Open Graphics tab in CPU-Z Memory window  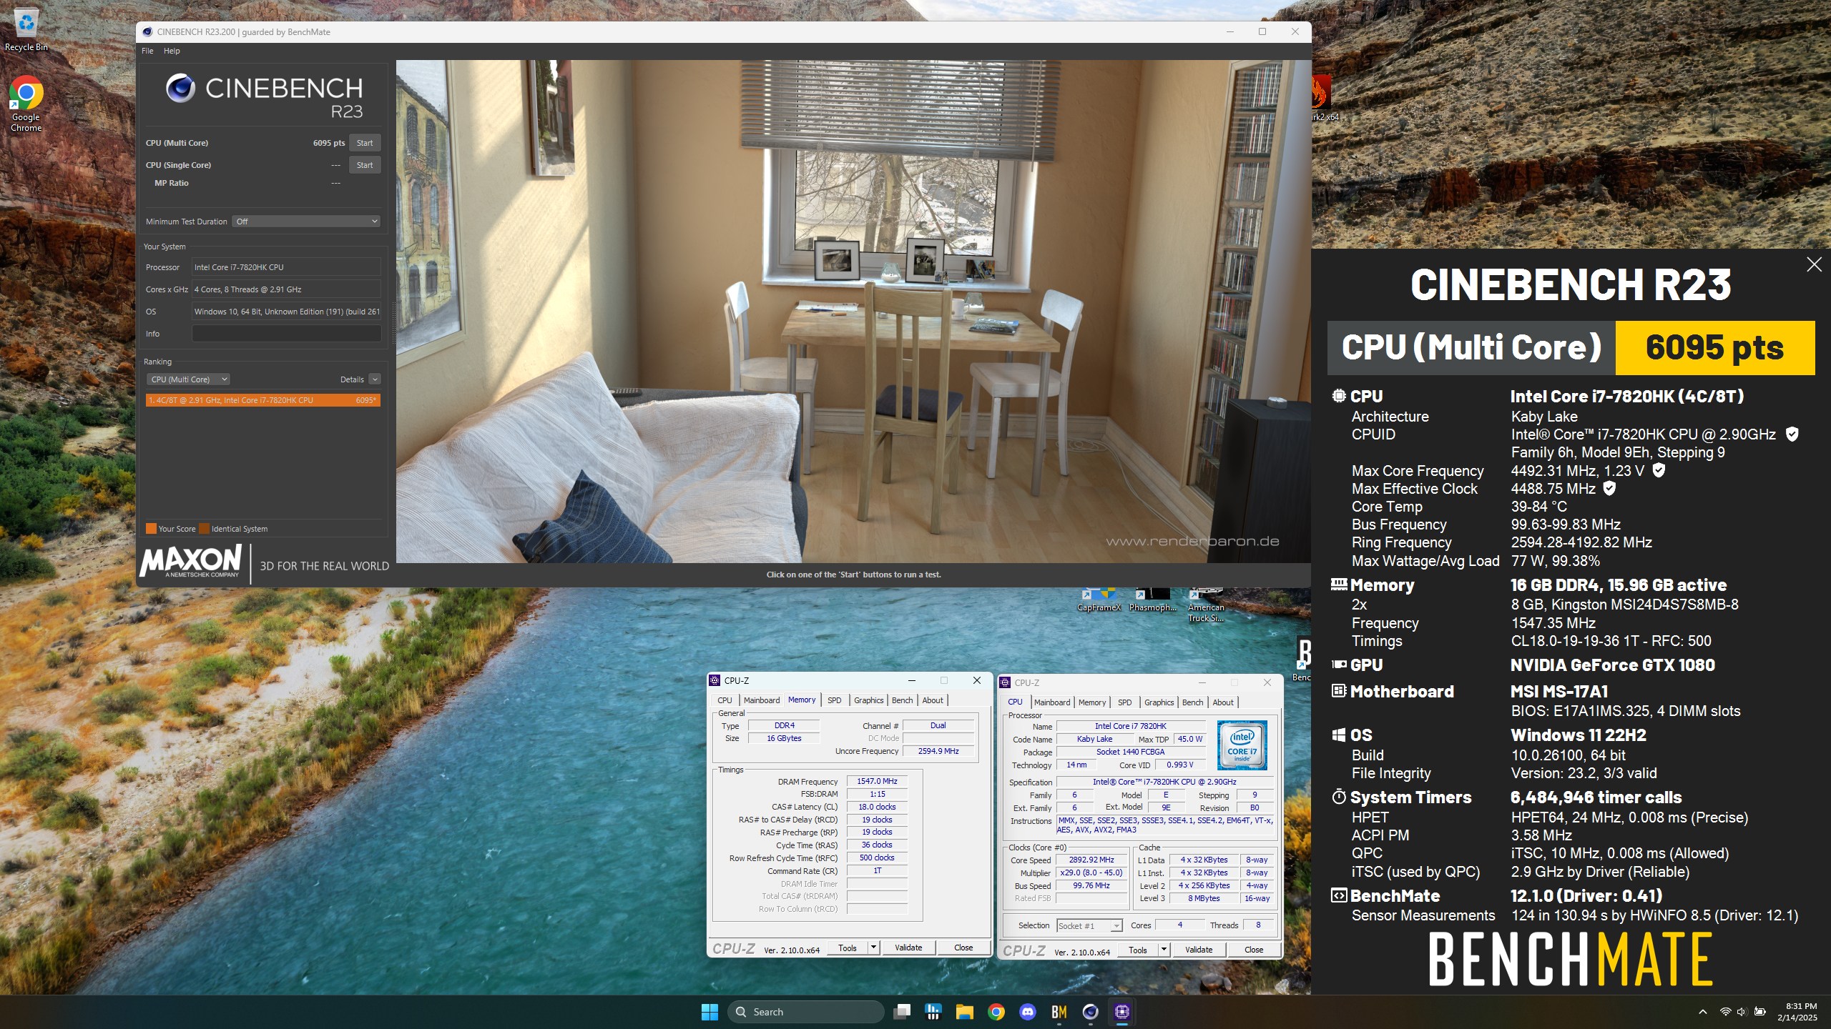tap(868, 700)
